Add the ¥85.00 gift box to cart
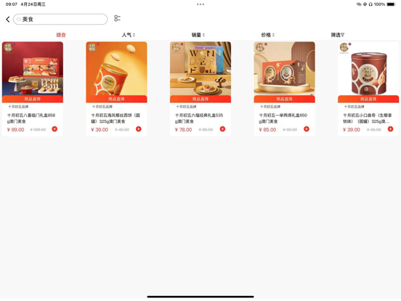401x301 pixels. [307, 129]
